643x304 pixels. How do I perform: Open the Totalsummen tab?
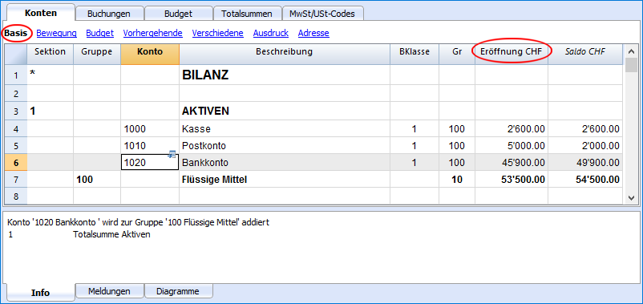tap(247, 13)
